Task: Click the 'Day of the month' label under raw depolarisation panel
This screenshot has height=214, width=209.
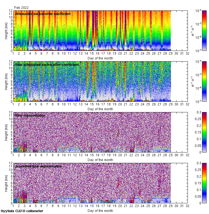Action: tap(100, 160)
